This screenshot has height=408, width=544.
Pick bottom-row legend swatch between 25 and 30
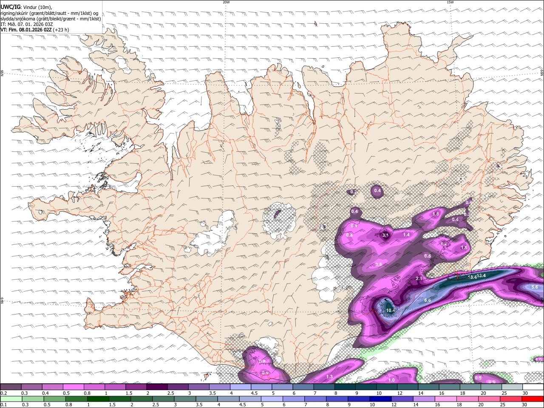[510, 399]
